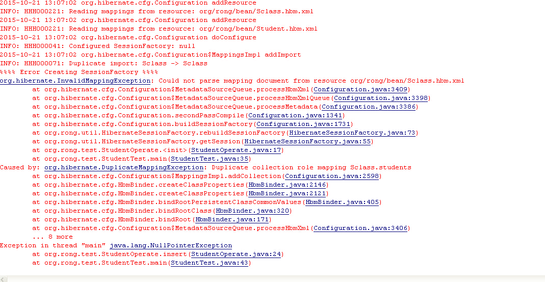545x282 pixels.
Task: Open HibernateSessionFactory.java:73 link
Action: coord(352,133)
